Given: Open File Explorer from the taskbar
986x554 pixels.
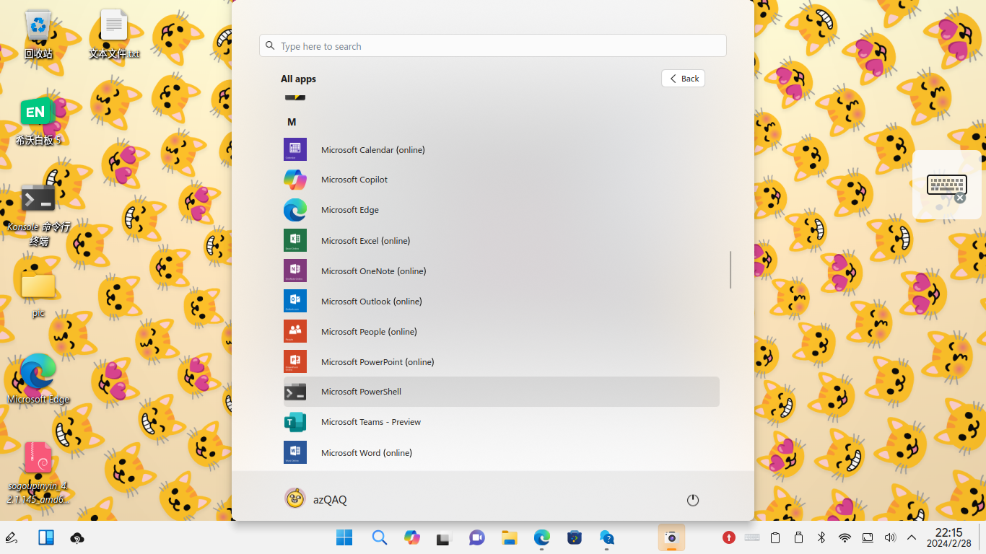Looking at the screenshot, I should point(510,537).
